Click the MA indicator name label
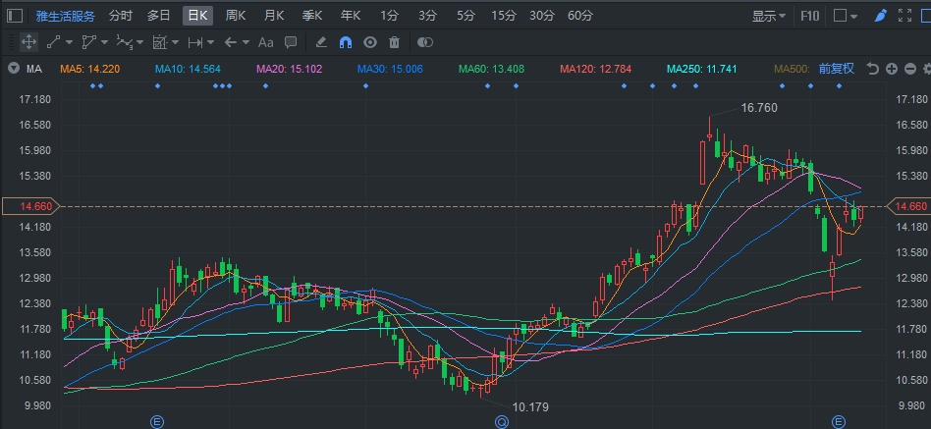This screenshot has height=429, width=931. tap(33, 69)
